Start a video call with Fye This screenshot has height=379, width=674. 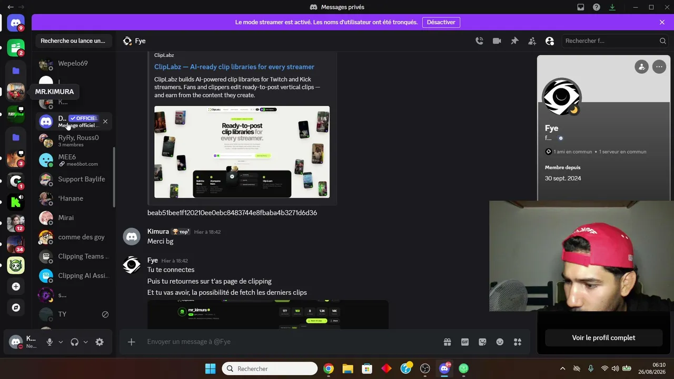point(497,41)
